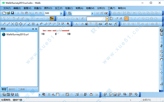Viewport: 164px width, 102px height.
Task: Switch to the 工具箱 tab
Action: point(21,89)
